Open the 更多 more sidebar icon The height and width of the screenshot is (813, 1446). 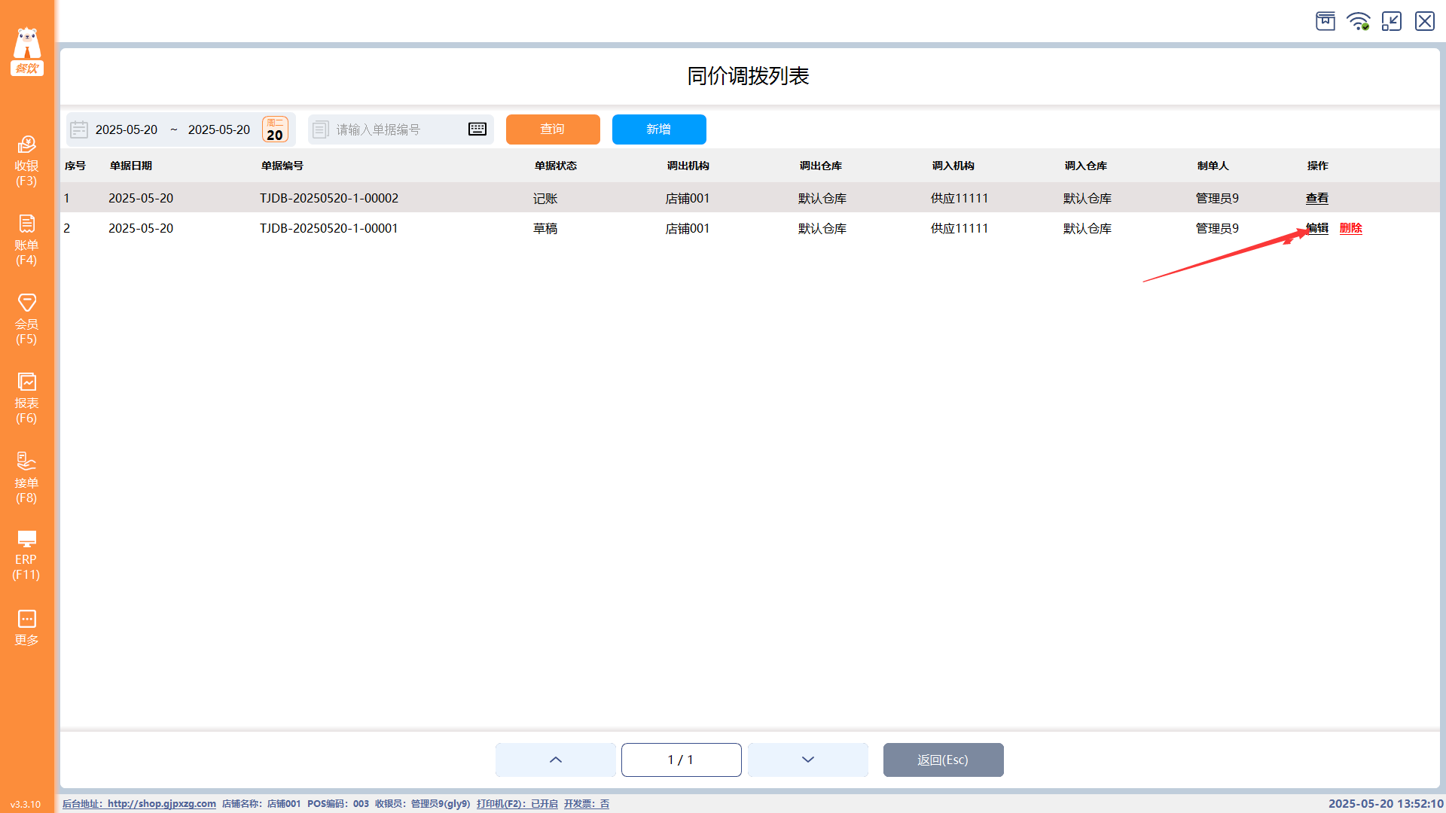coord(26,628)
